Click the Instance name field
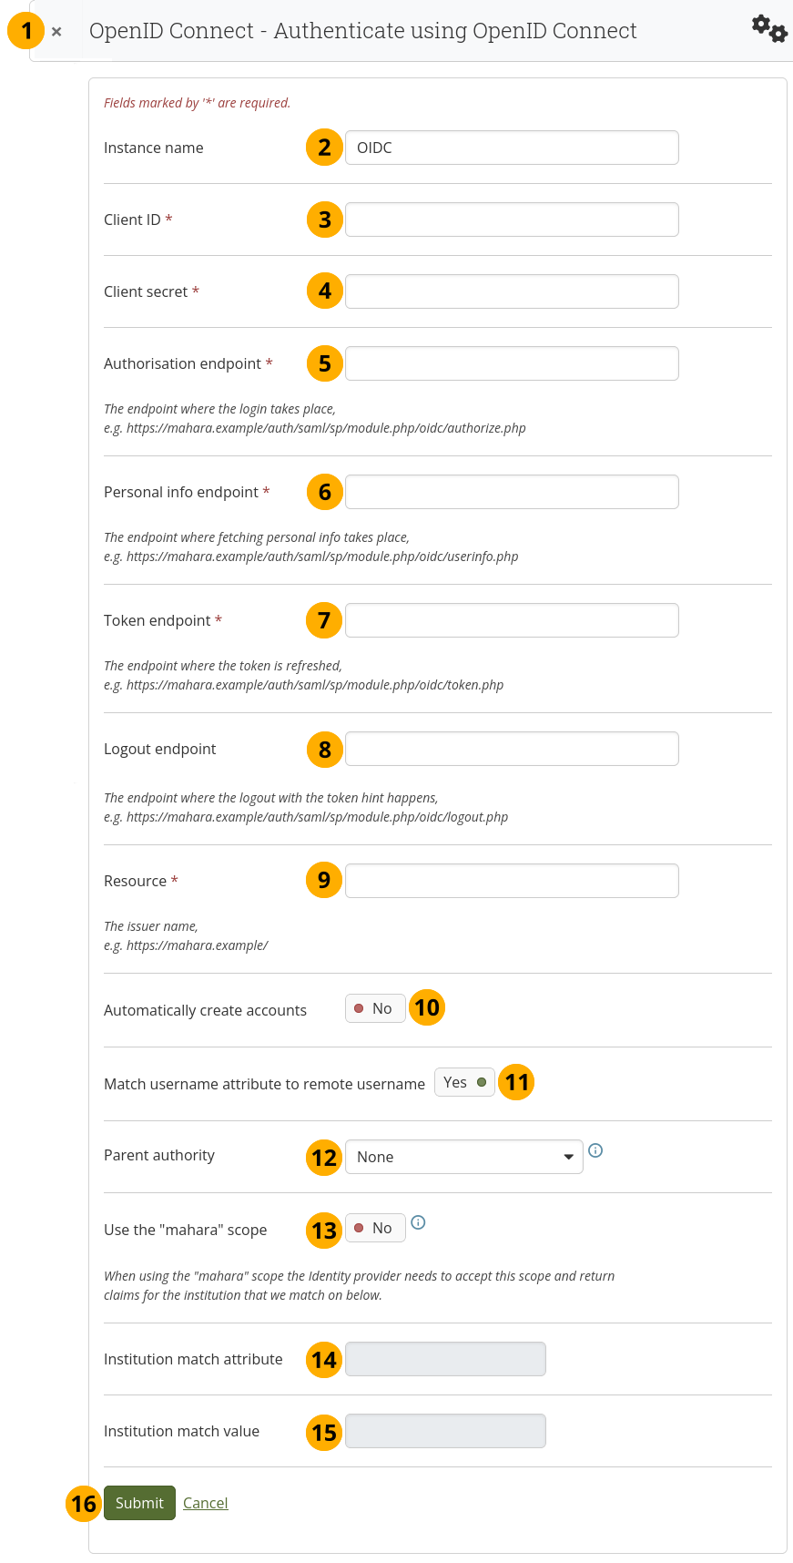793x1563 pixels. [512, 148]
